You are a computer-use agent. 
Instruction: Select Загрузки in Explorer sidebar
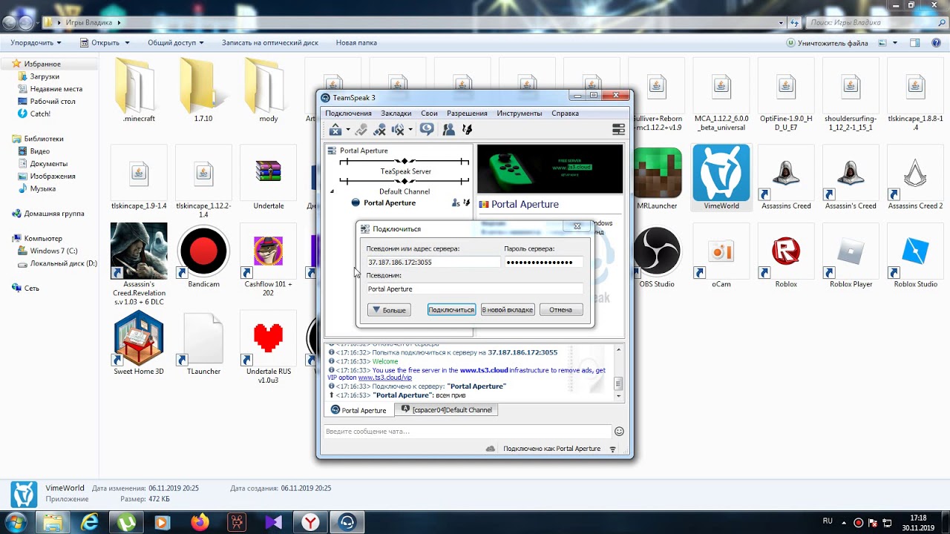click(x=45, y=76)
